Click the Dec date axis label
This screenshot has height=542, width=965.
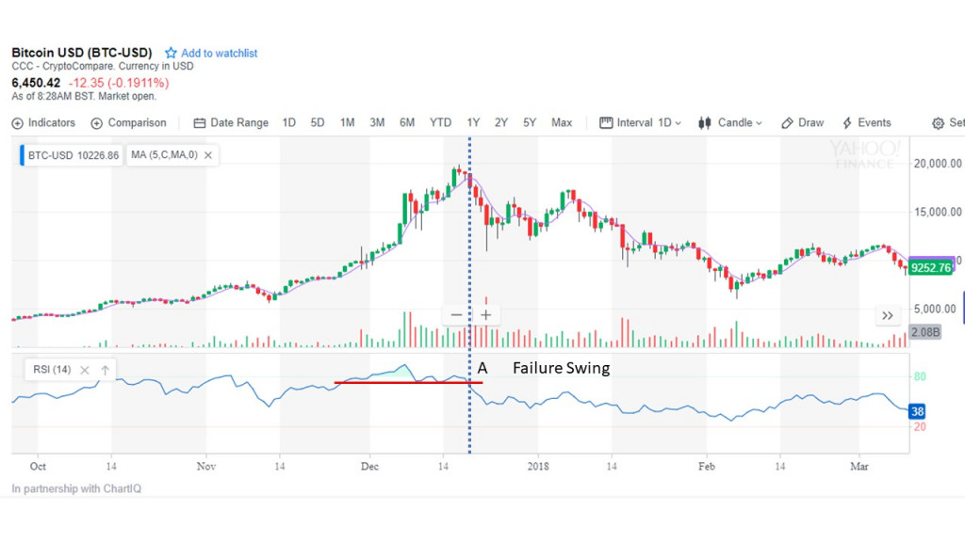(369, 467)
